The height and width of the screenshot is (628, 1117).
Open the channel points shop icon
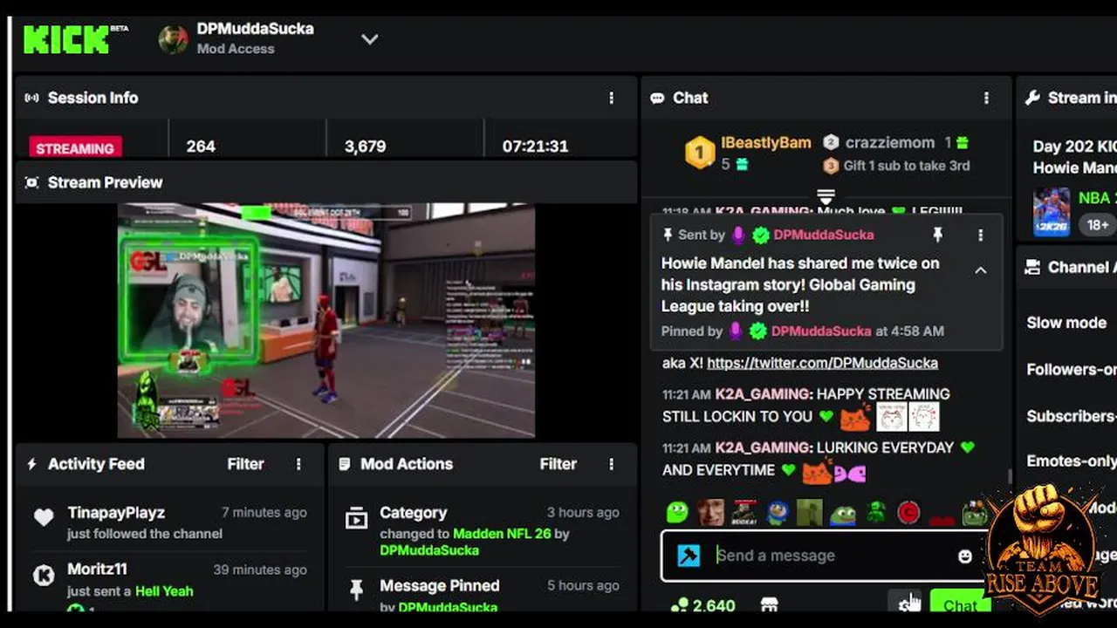pos(769,604)
